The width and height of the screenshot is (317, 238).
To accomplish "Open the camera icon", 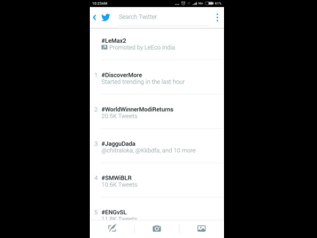I will coord(157,228).
